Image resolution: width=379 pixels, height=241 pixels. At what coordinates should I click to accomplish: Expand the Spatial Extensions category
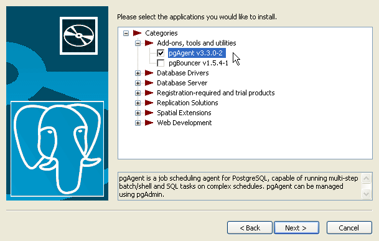click(138, 113)
